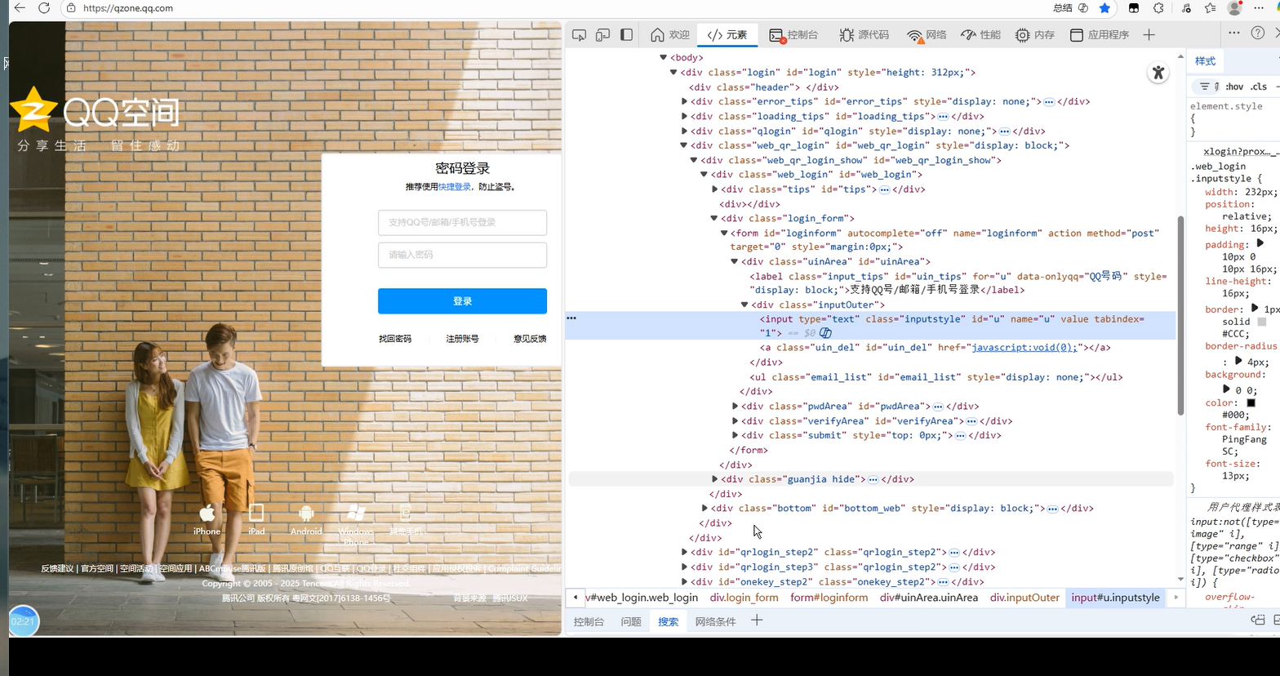Screen dimensions: 1280x676
Task: Toggle device emulation mode icon
Action: [602, 35]
